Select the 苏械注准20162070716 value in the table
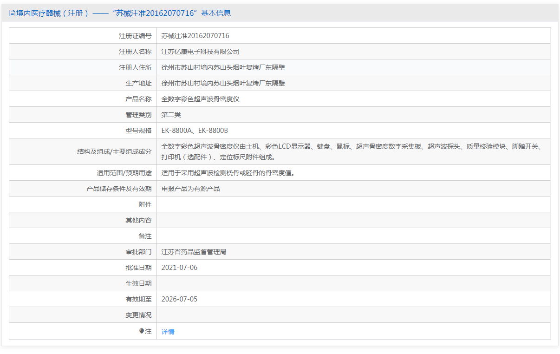The height and width of the screenshot is (354, 560). click(x=195, y=36)
